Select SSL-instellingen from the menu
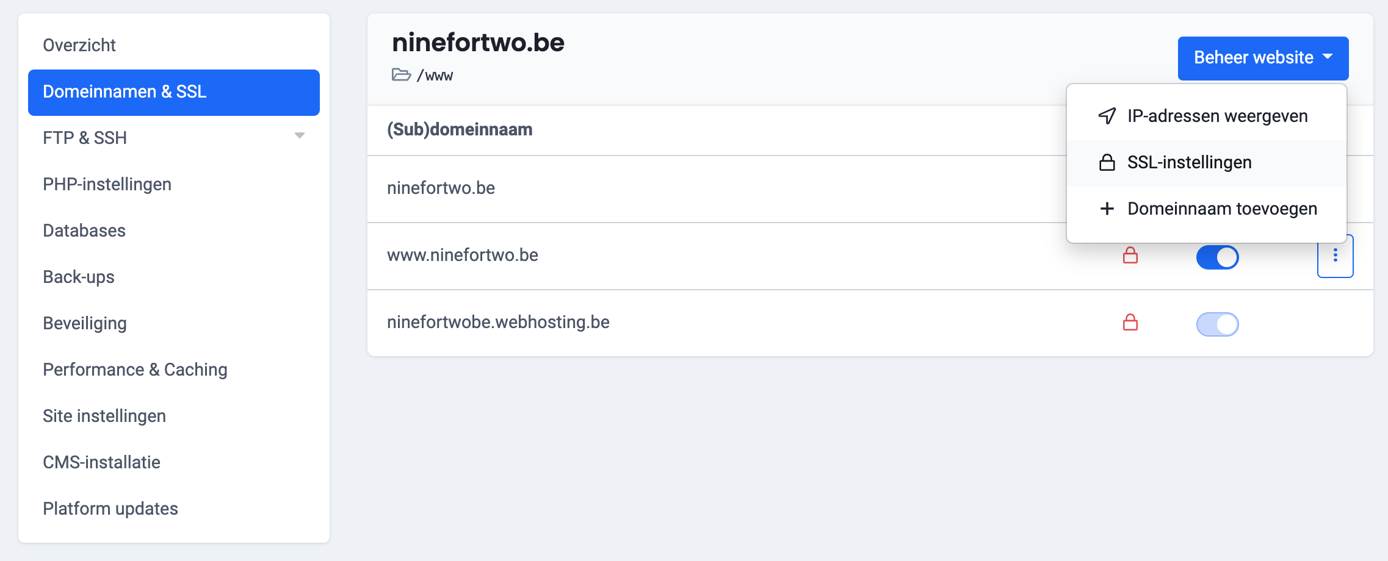 point(1189,162)
